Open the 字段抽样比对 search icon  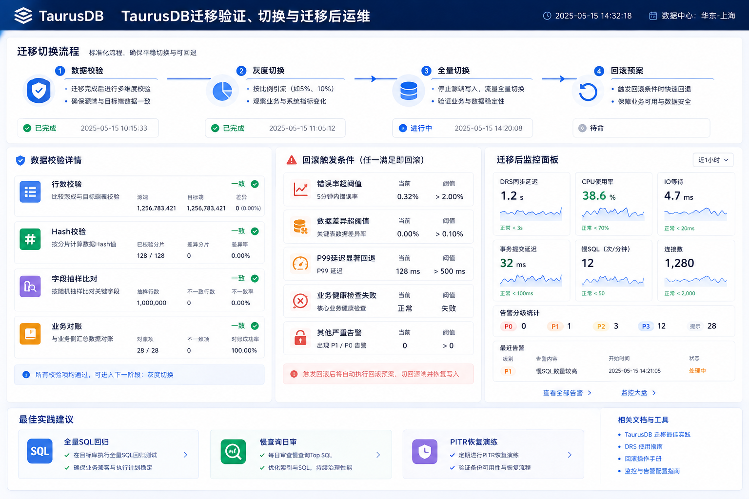(30, 287)
